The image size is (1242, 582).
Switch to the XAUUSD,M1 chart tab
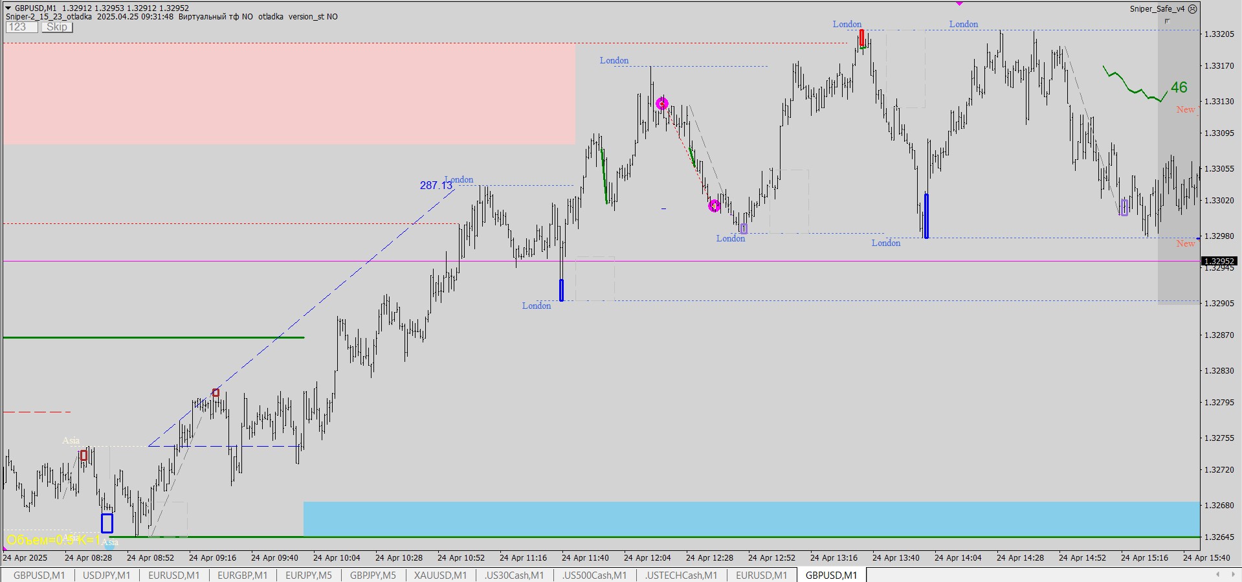pyautogui.click(x=440, y=575)
